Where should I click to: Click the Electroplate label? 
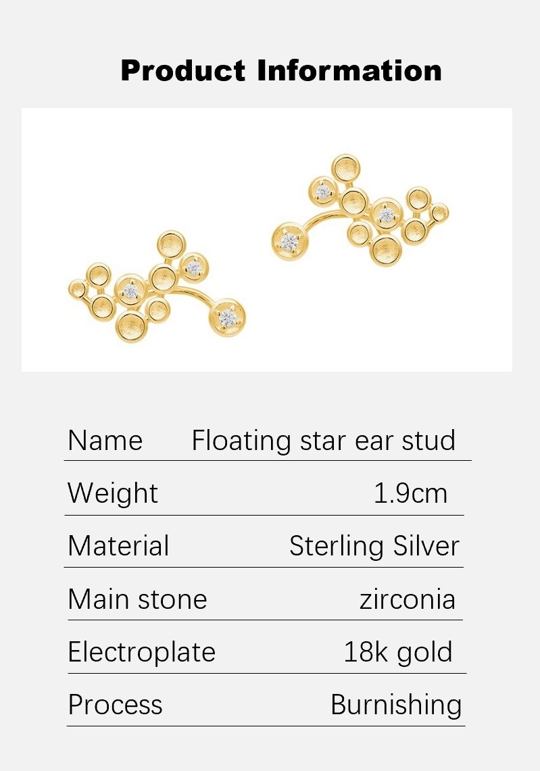click(x=142, y=652)
